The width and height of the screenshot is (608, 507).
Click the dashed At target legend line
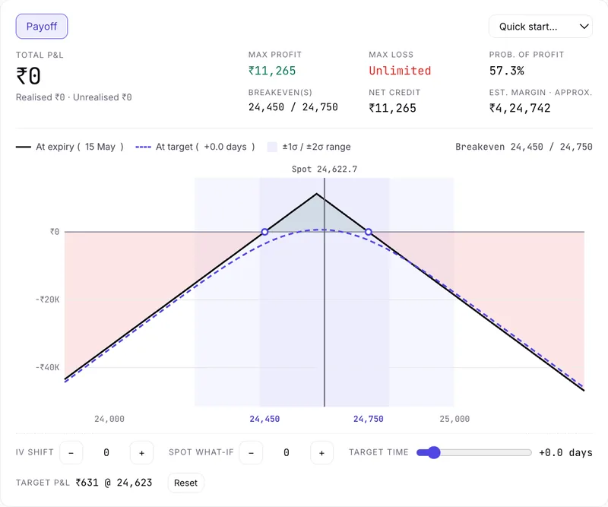click(x=143, y=147)
